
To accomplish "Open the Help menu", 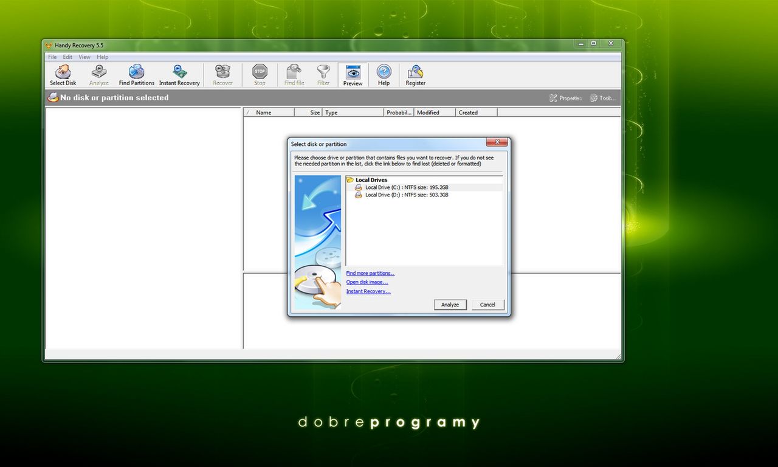I will (103, 57).
